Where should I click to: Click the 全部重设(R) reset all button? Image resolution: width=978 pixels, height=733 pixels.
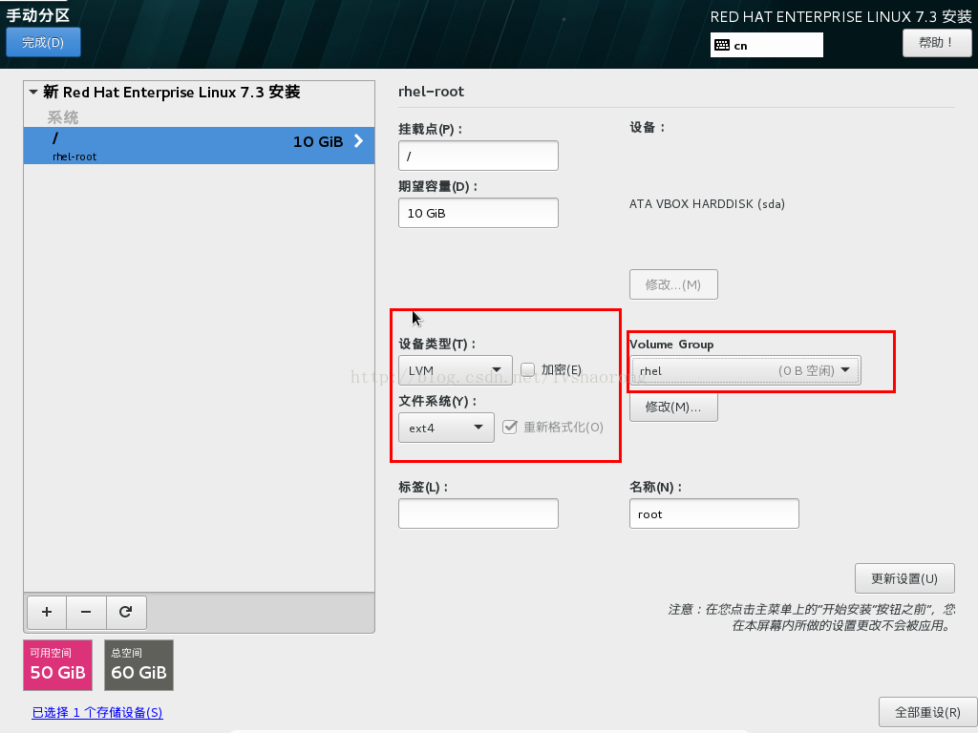927,712
